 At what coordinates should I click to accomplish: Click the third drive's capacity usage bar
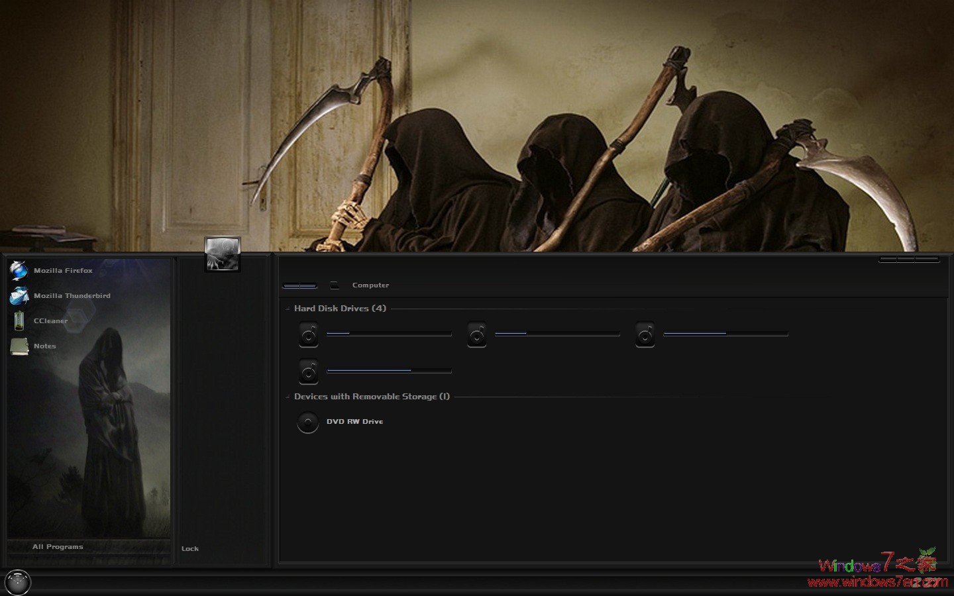click(725, 333)
